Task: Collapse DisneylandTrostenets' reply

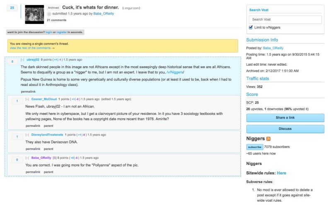Action: click(27, 135)
